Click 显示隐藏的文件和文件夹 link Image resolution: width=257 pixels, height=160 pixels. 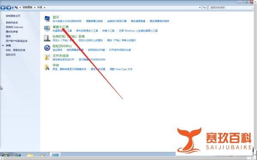pos(92,60)
